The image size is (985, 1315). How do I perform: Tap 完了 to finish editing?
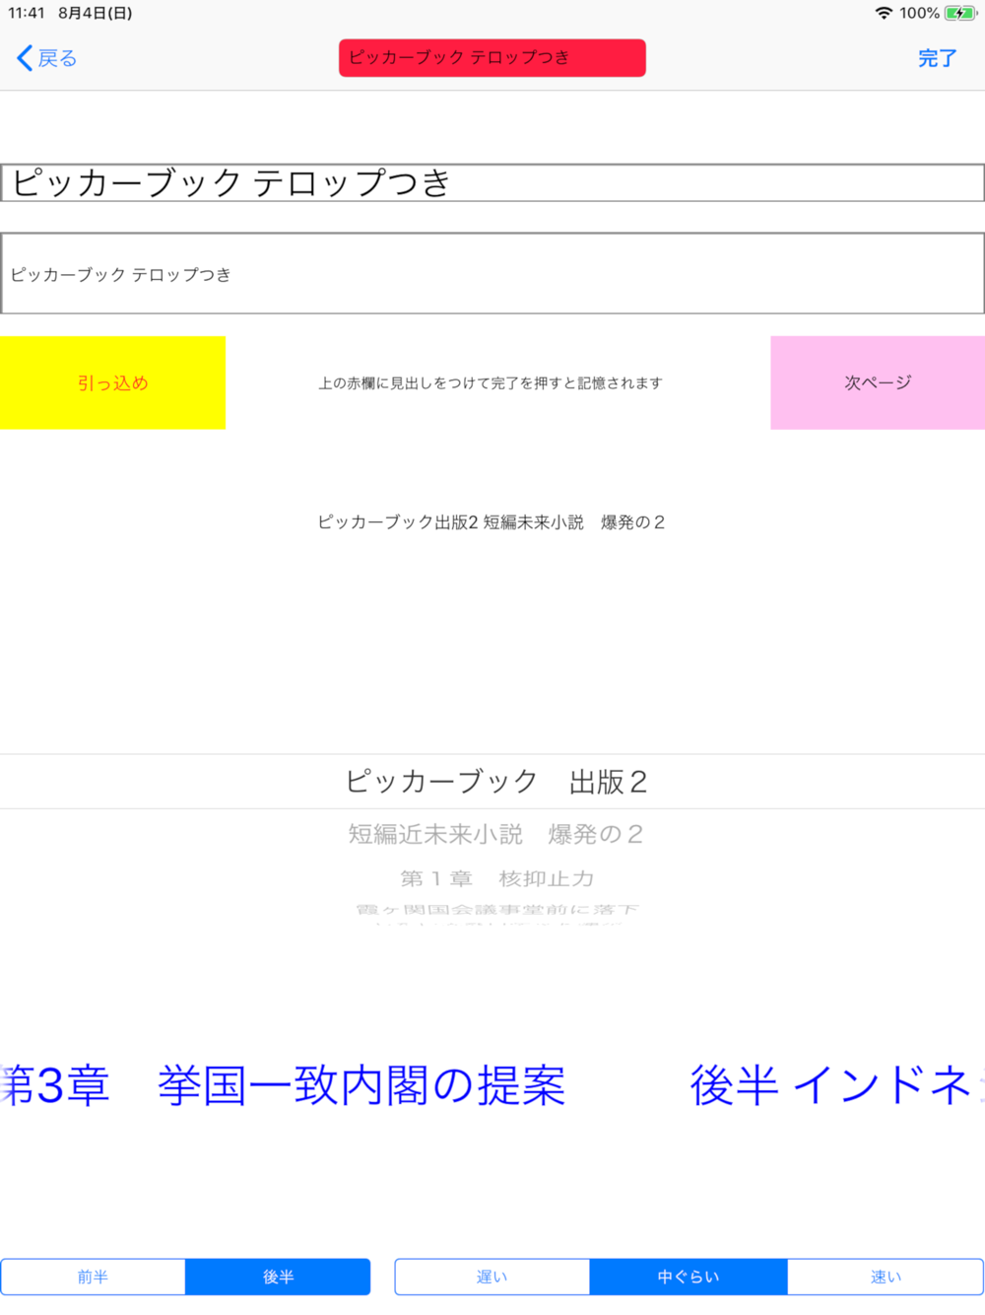[x=937, y=58]
